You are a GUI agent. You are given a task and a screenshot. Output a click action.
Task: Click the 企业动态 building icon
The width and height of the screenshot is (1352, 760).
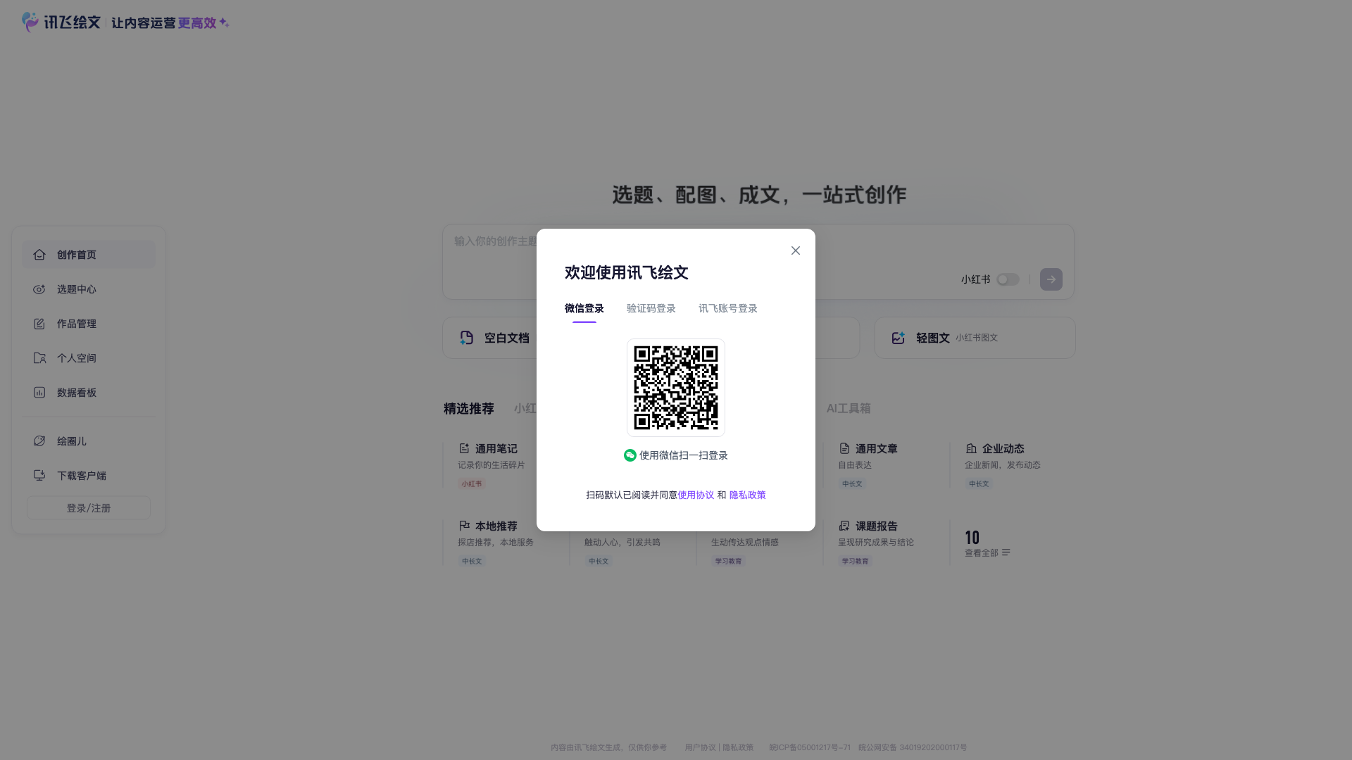971,448
